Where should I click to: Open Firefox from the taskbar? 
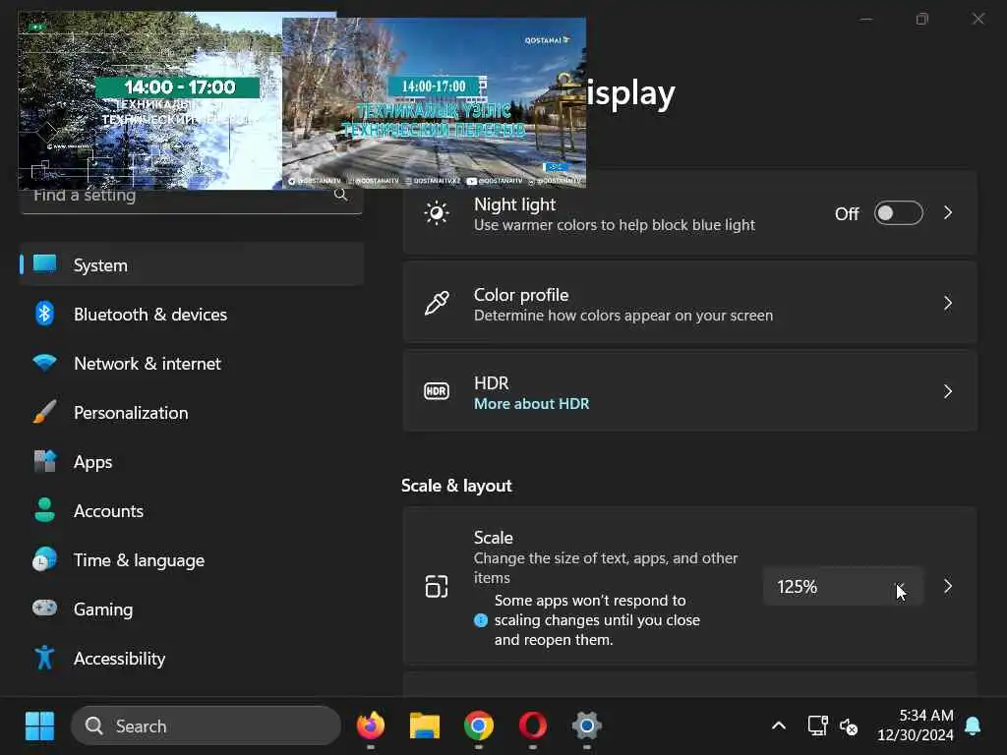click(x=371, y=726)
